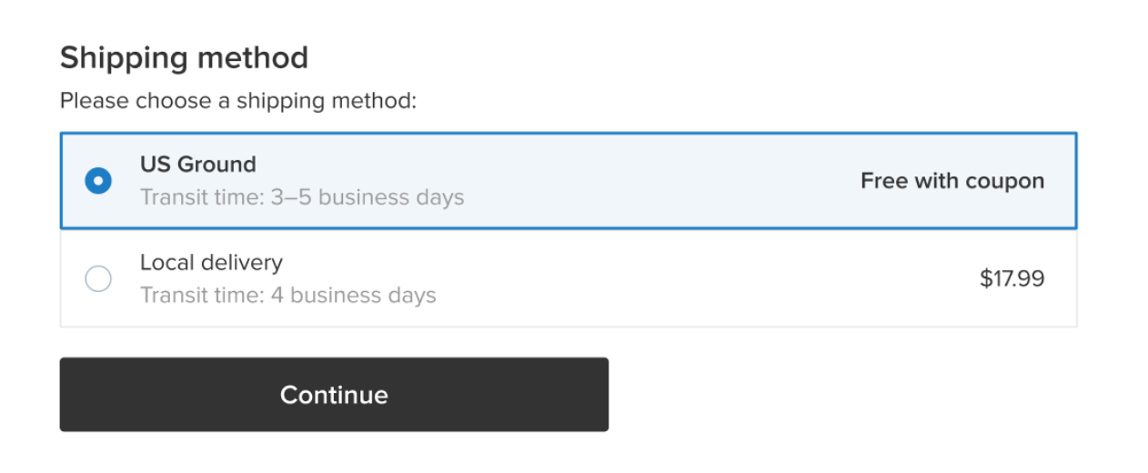The width and height of the screenshot is (1148, 473).
Task: Click the "Shipping method" heading
Action: click(184, 58)
